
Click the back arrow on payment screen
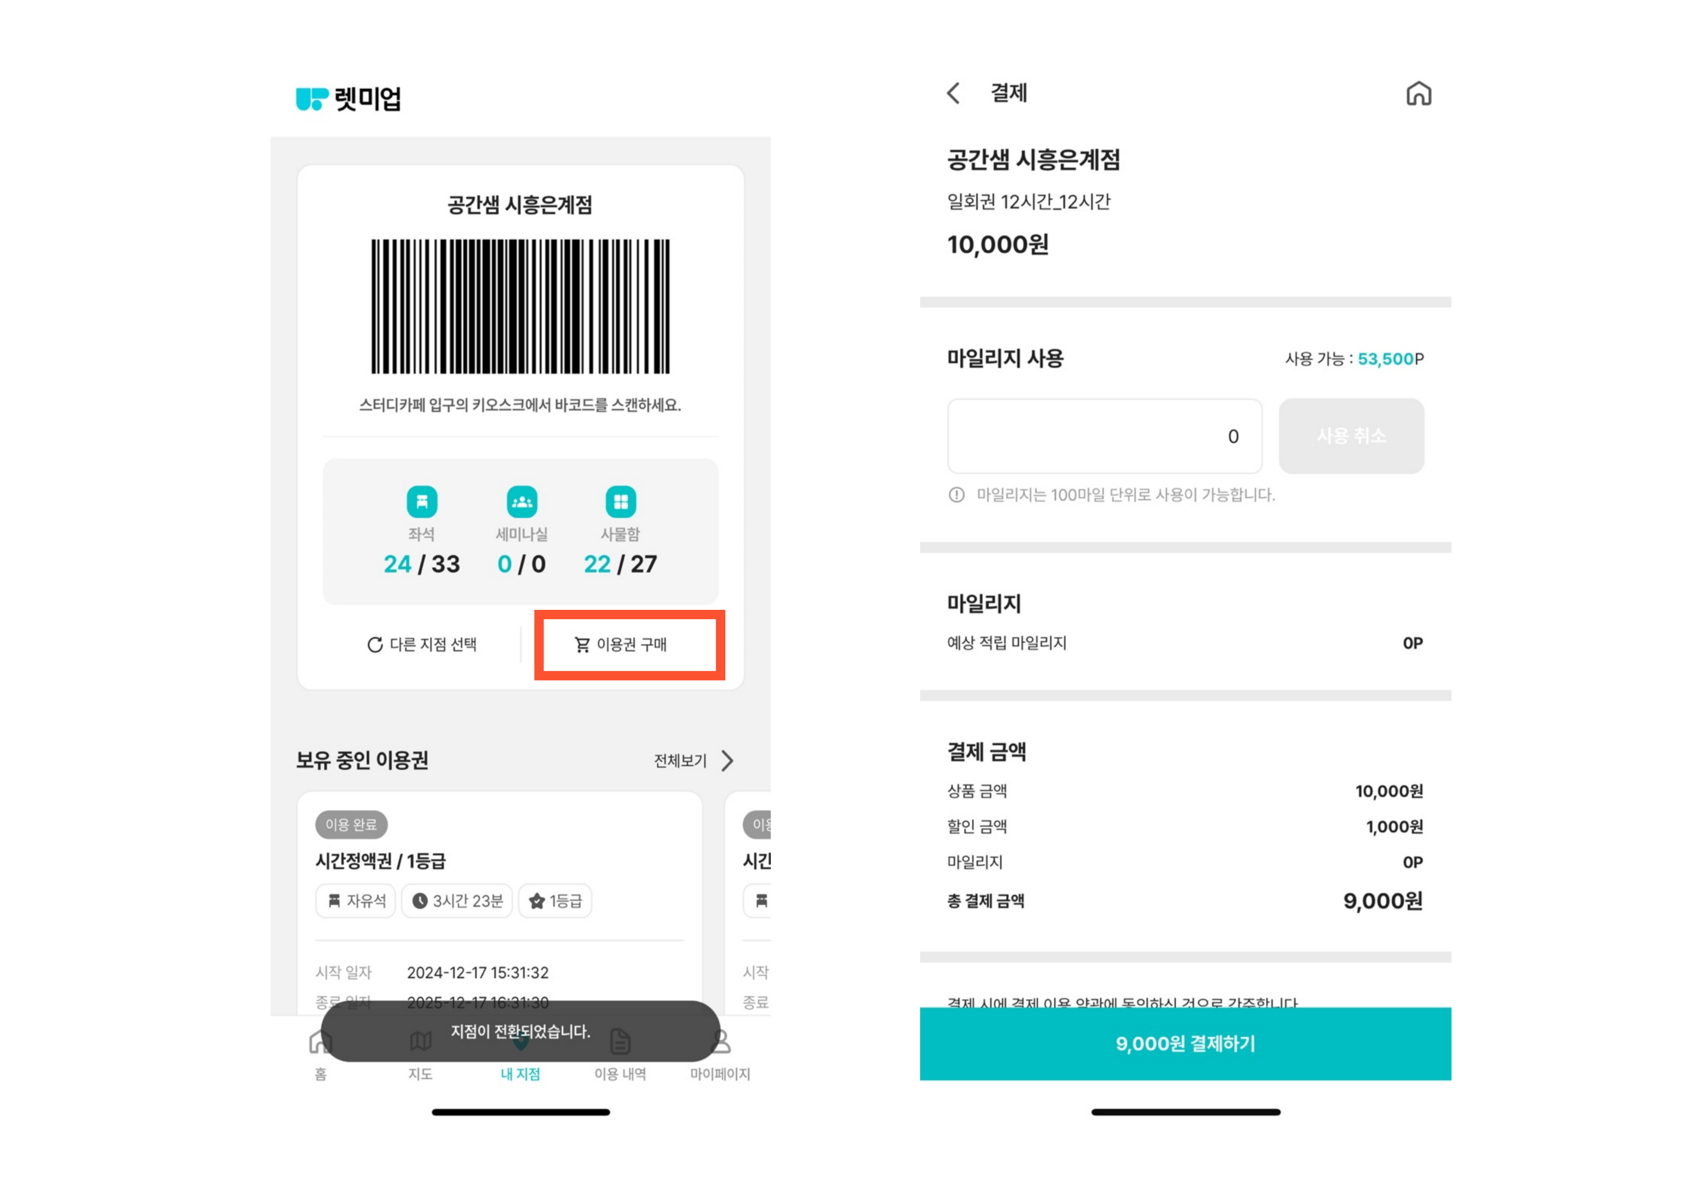coord(954,93)
